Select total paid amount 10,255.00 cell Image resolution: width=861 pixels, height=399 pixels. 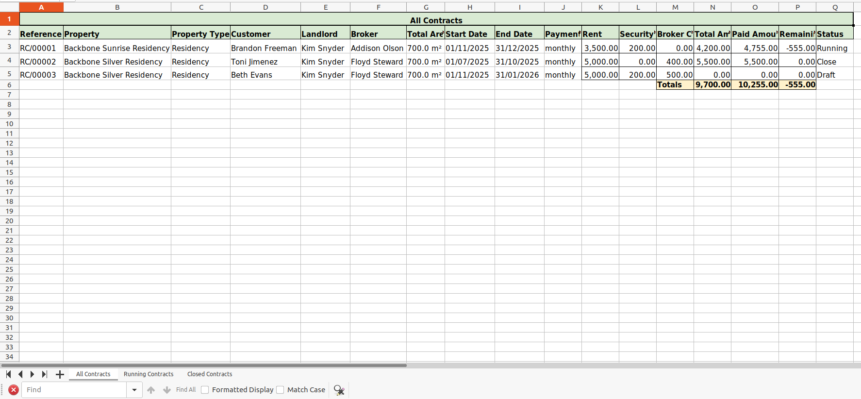click(x=755, y=84)
